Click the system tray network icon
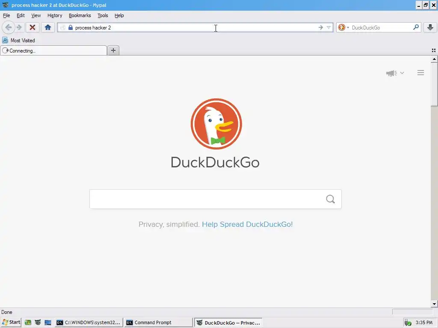438x328 pixels. [x=408, y=323]
